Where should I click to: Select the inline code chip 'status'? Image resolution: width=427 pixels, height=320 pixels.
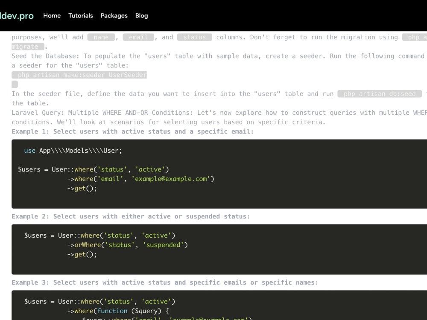(194, 37)
